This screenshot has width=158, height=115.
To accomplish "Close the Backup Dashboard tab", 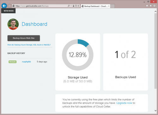I will click(109, 6).
